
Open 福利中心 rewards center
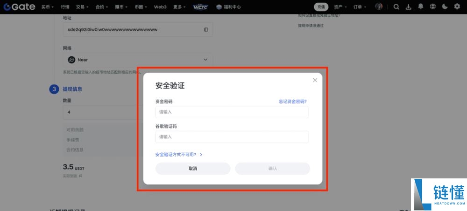228,7
